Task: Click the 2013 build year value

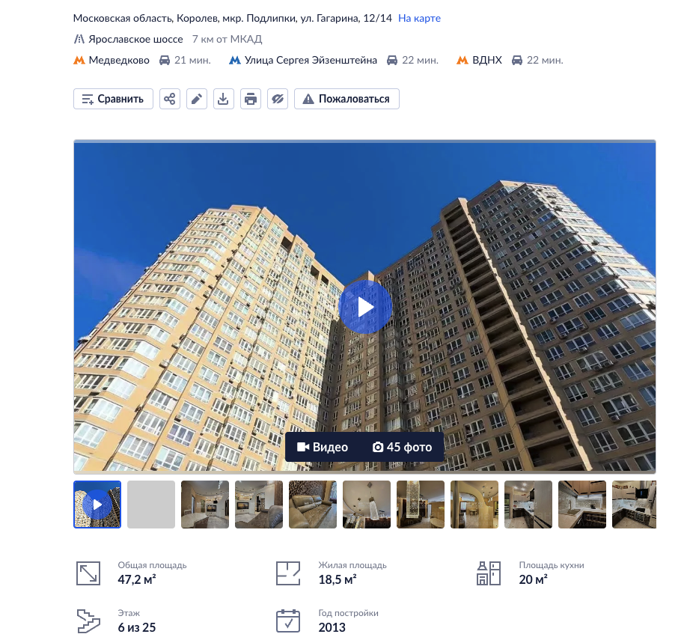Action: (x=332, y=627)
